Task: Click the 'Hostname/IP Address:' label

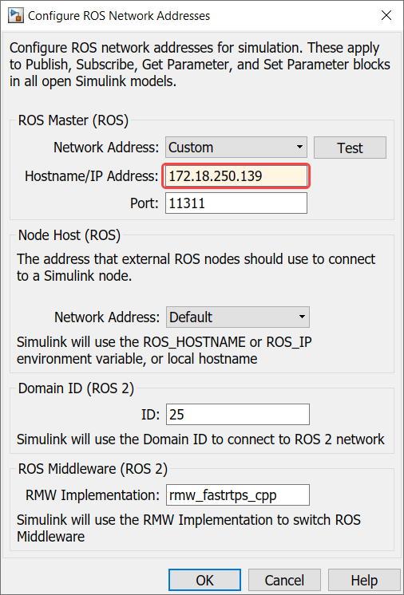Action: click(92, 176)
